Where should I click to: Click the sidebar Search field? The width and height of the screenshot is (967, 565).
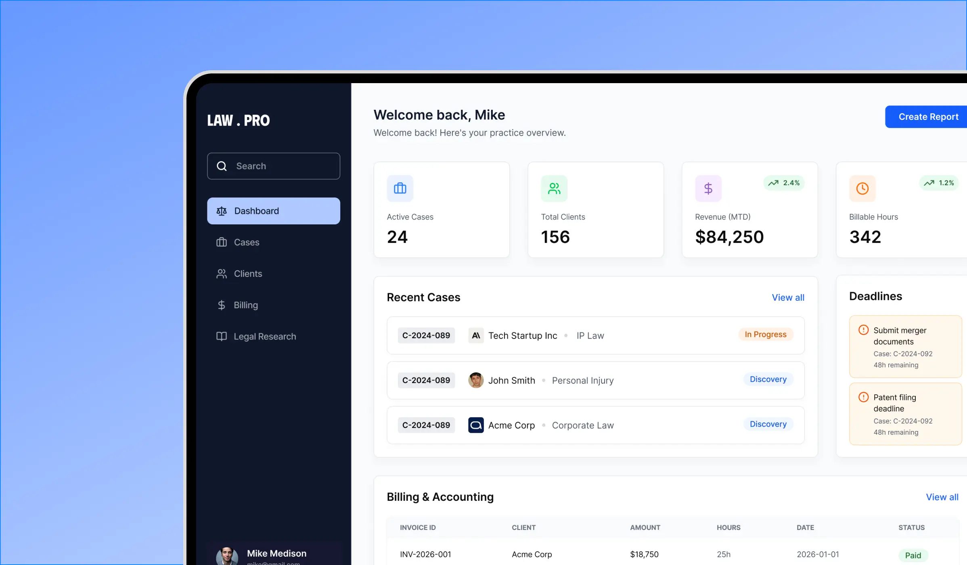point(274,166)
